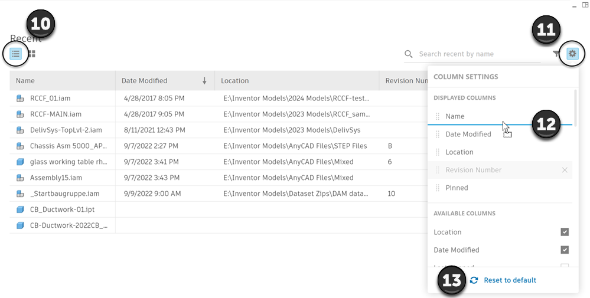The image size is (590, 298).
Task: Switch to grid tile view
Action: tap(32, 54)
